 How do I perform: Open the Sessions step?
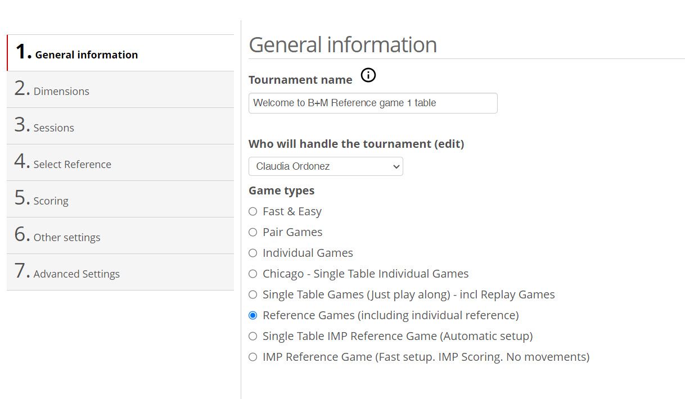(53, 127)
